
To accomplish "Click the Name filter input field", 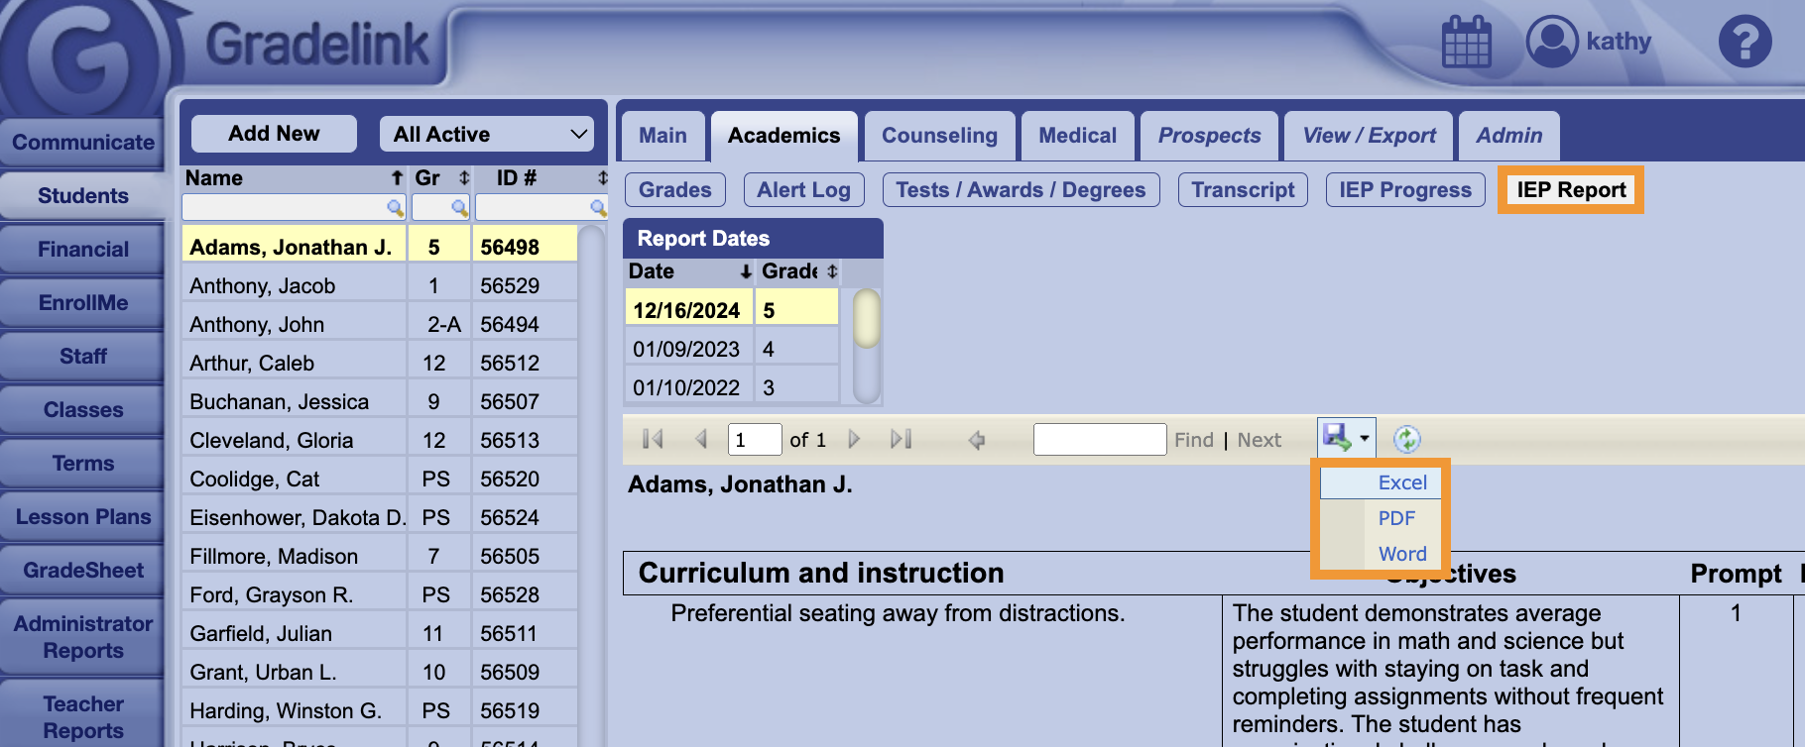I will click(294, 207).
